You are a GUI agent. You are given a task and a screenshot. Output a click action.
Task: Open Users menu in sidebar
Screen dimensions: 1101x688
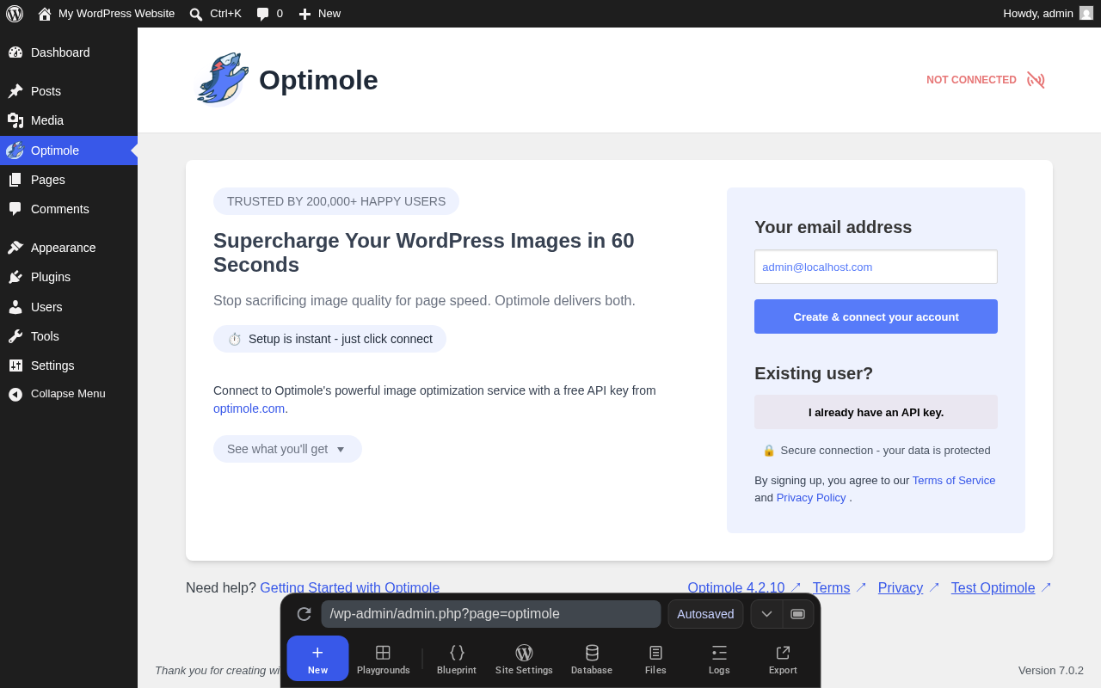pos(69,307)
